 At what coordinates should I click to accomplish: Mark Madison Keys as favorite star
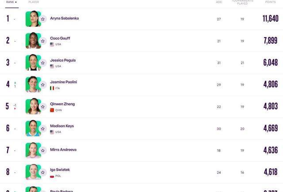(x=43, y=129)
